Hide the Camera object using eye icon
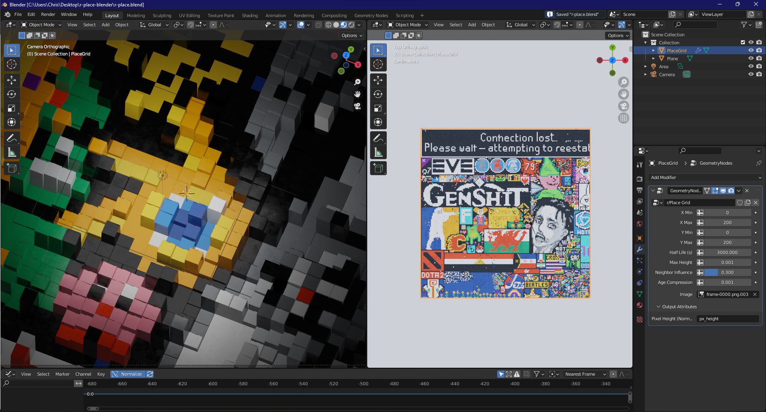Image resolution: width=766 pixels, height=412 pixels. coord(751,74)
